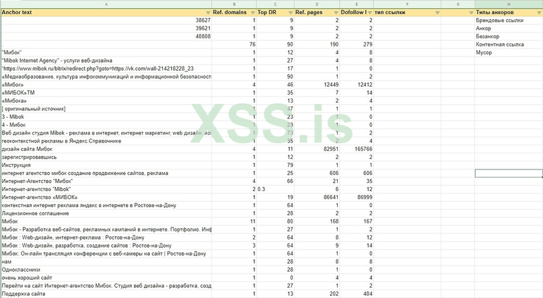Image resolution: width=543 pixels, height=298 pixels.
Task: Select the «Медиаобразование, культура инфокоммуникаций cell
Action: coord(106,77)
